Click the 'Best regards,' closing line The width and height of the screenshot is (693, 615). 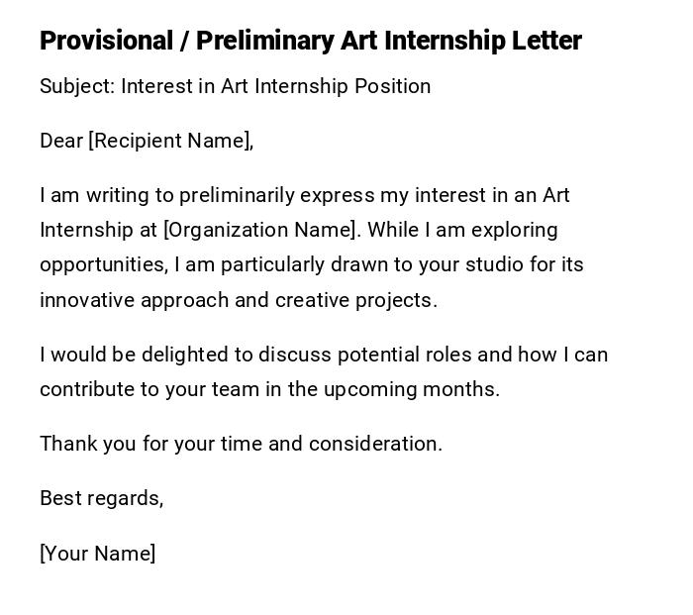point(101,498)
